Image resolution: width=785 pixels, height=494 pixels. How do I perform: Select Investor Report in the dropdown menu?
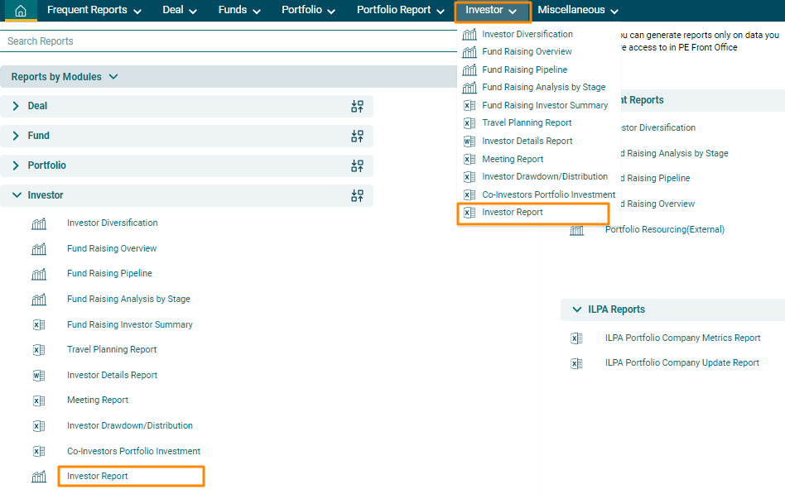point(513,213)
